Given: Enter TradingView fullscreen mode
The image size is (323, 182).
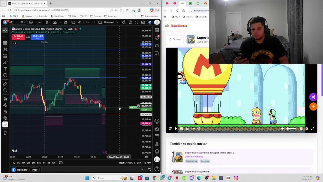Looking at the screenshot, I should [137, 22].
